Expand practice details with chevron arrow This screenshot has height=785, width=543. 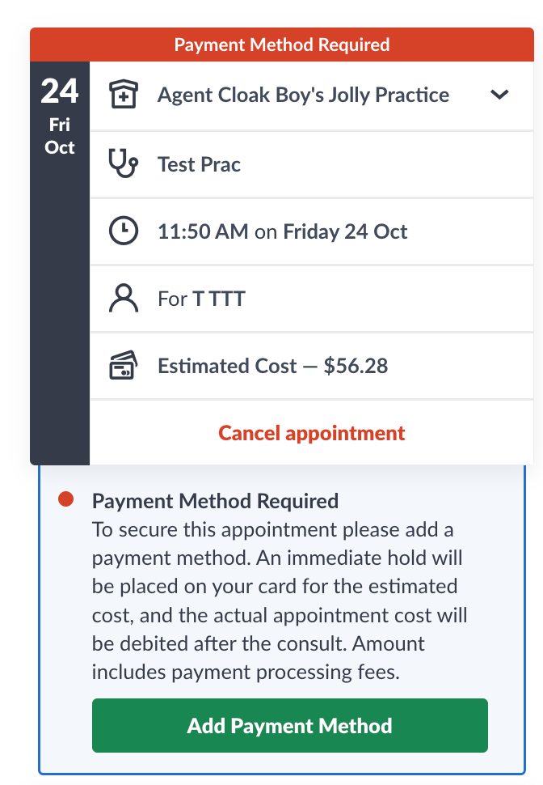pos(499,95)
